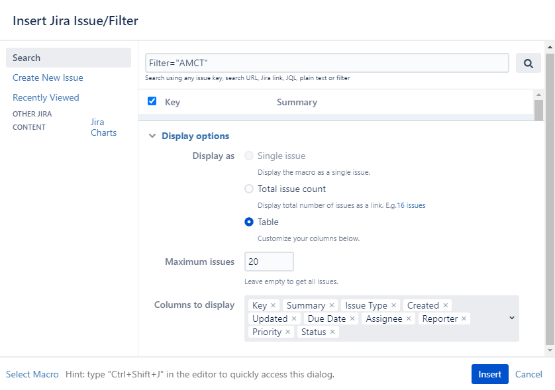This screenshot has width=555, height=390.
Task: Click the Created tag label
Action: pos(423,305)
